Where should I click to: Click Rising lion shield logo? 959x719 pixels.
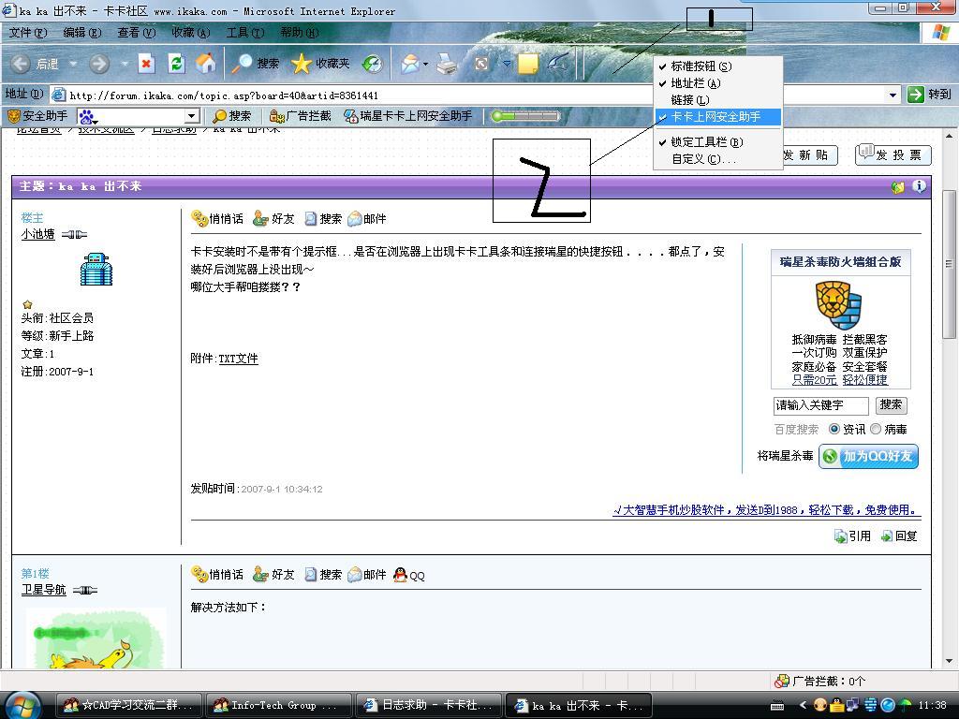pyautogui.click(x=838, y=305)
